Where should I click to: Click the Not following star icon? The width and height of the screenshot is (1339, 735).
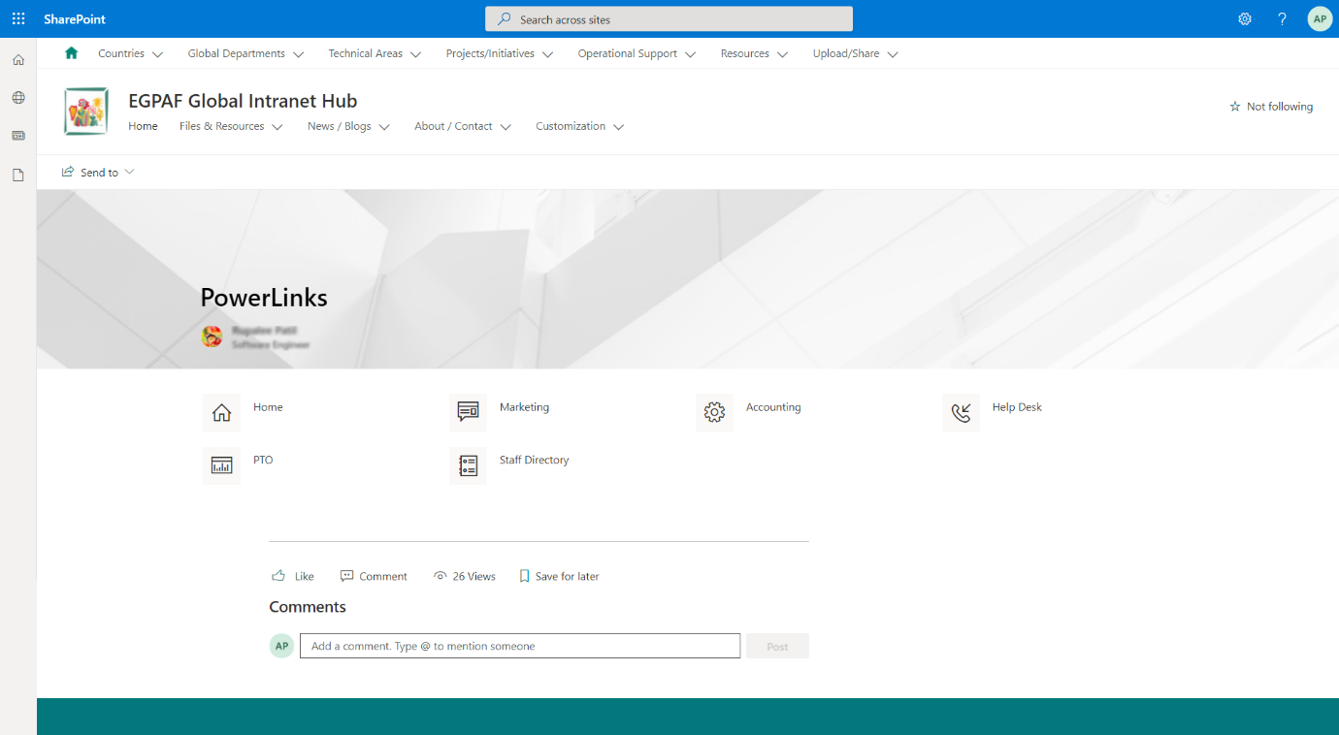1235,107
